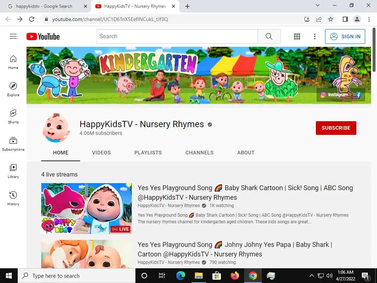
Task: Close the HappyKidsTV YouTube tab
Action: click(x=173, y=7)
